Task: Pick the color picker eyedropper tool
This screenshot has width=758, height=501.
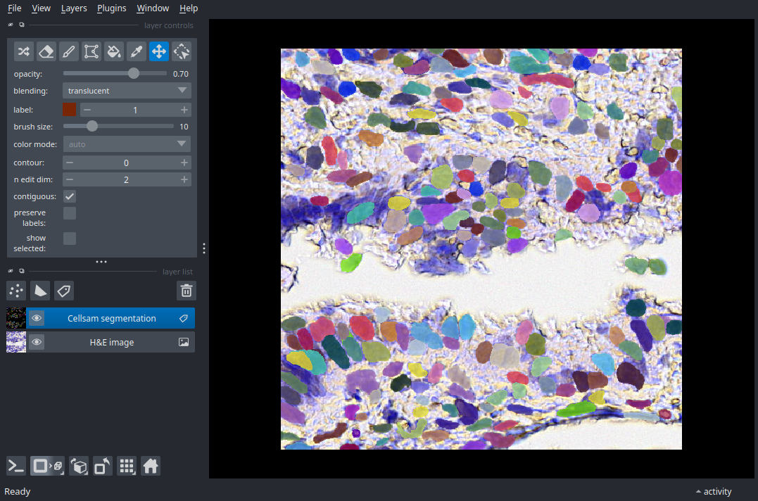Action: point(137,51)
